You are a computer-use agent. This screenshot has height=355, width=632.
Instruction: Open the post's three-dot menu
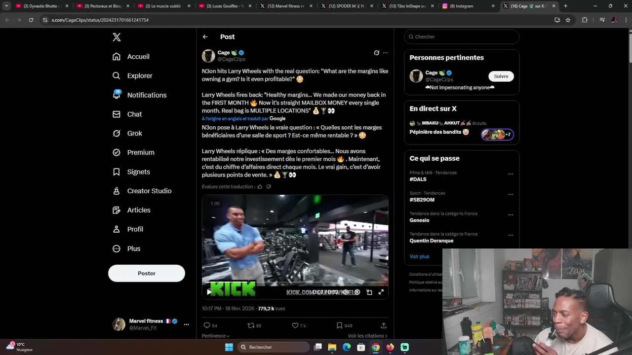(386, 53)
